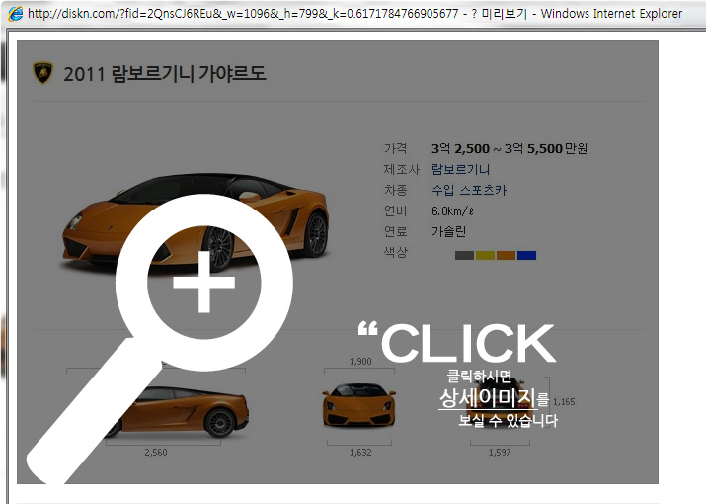The height and width of the screenshot is (504, 706).
Task: Click the white magnifier zoom icon
Action: pyautogui.click(x=159, y=339)
